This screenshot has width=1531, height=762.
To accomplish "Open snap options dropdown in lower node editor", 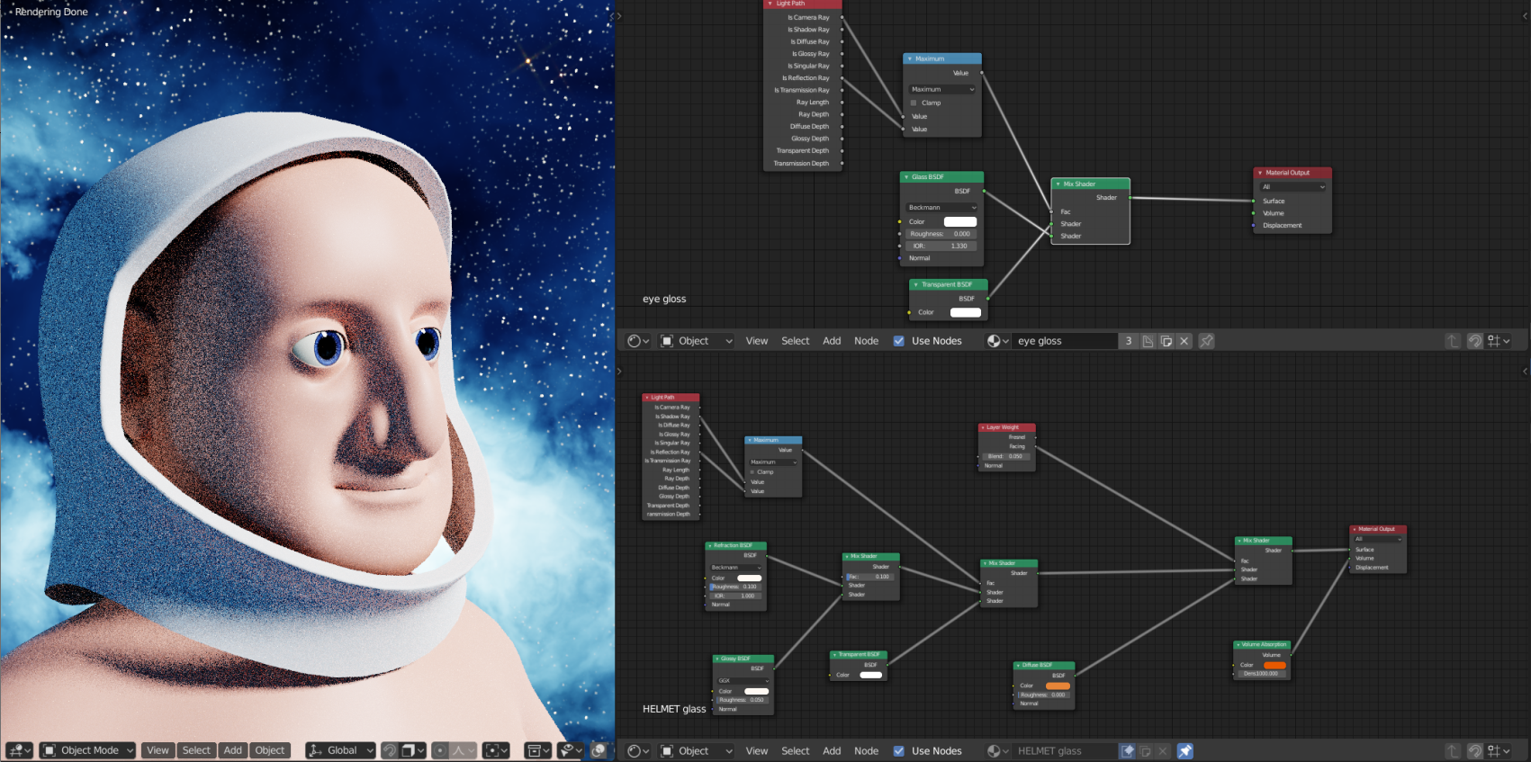I will click(1499, 751).
